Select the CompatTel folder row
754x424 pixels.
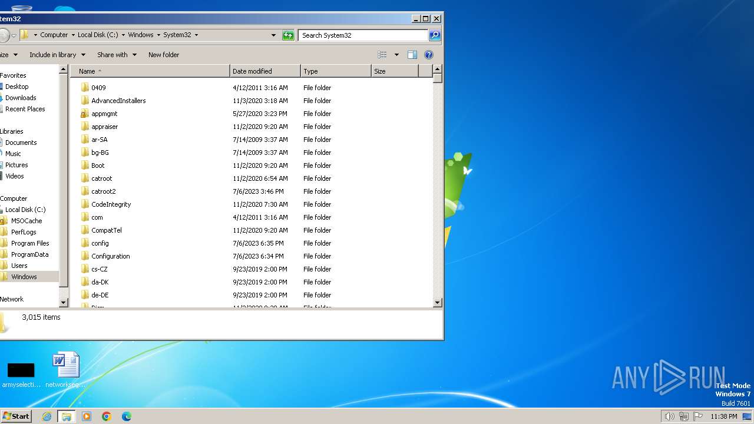coord(247,230)
